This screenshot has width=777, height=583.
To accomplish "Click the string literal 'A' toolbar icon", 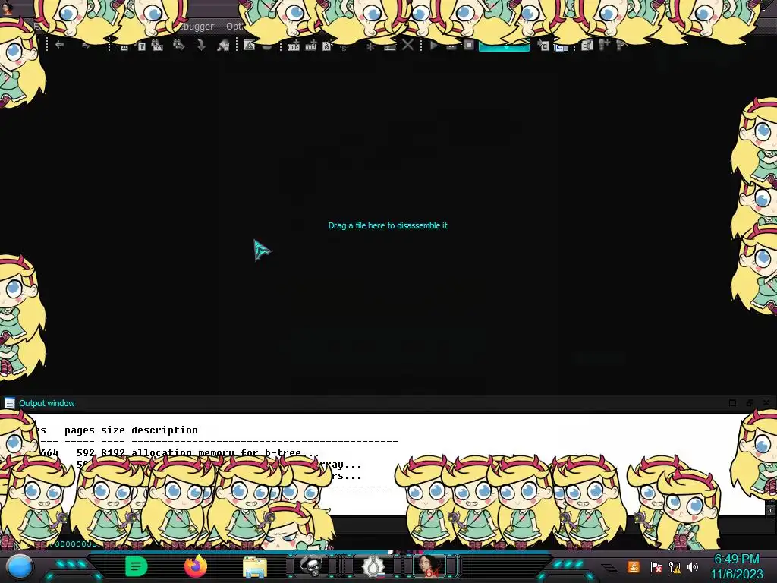I will pos(327,46).
